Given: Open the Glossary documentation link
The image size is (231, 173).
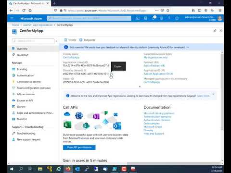Looking at the screenshot, I should 148,130.
